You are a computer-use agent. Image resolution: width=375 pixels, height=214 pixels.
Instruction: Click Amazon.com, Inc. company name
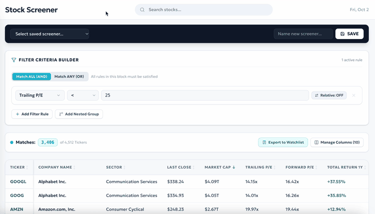56,209
